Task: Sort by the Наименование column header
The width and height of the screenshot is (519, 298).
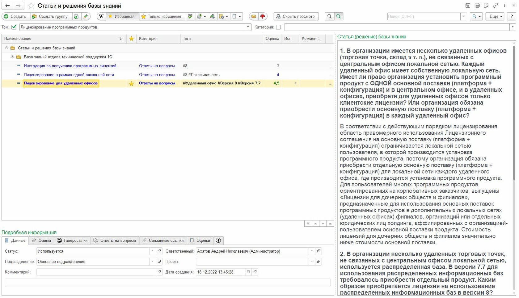Action: coord(64,39)
